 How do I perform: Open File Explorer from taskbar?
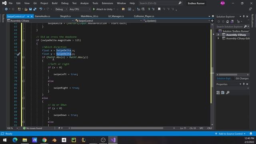(25, 140)
